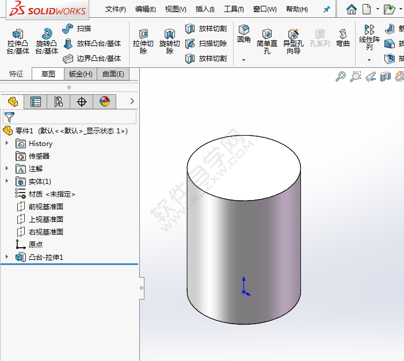Choose the 扫描 sweep tool
The width and height of the screenshot is (404, 361).
(77, 29)
